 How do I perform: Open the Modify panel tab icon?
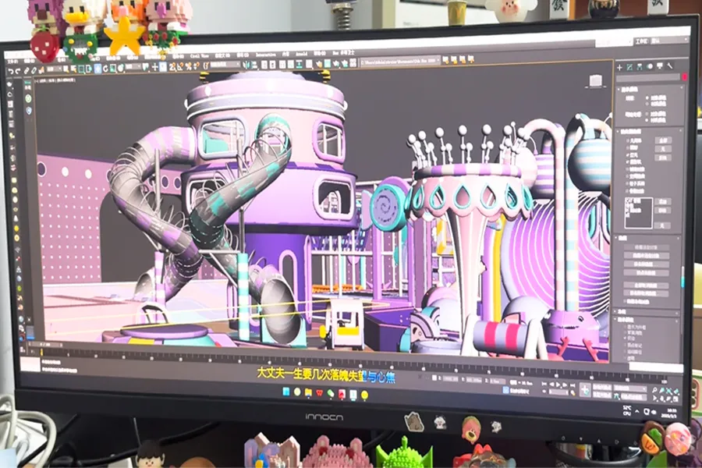pos(629,67)
